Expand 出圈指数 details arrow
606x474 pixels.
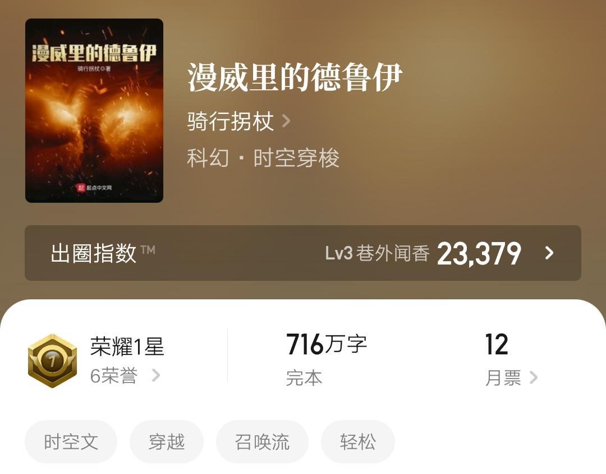549,253
